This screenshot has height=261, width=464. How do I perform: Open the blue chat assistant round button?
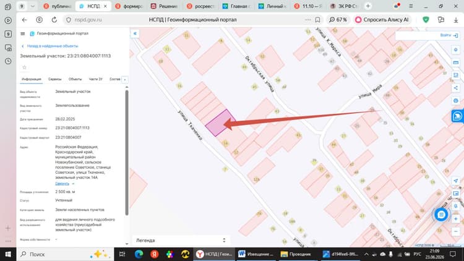(441, 215)
